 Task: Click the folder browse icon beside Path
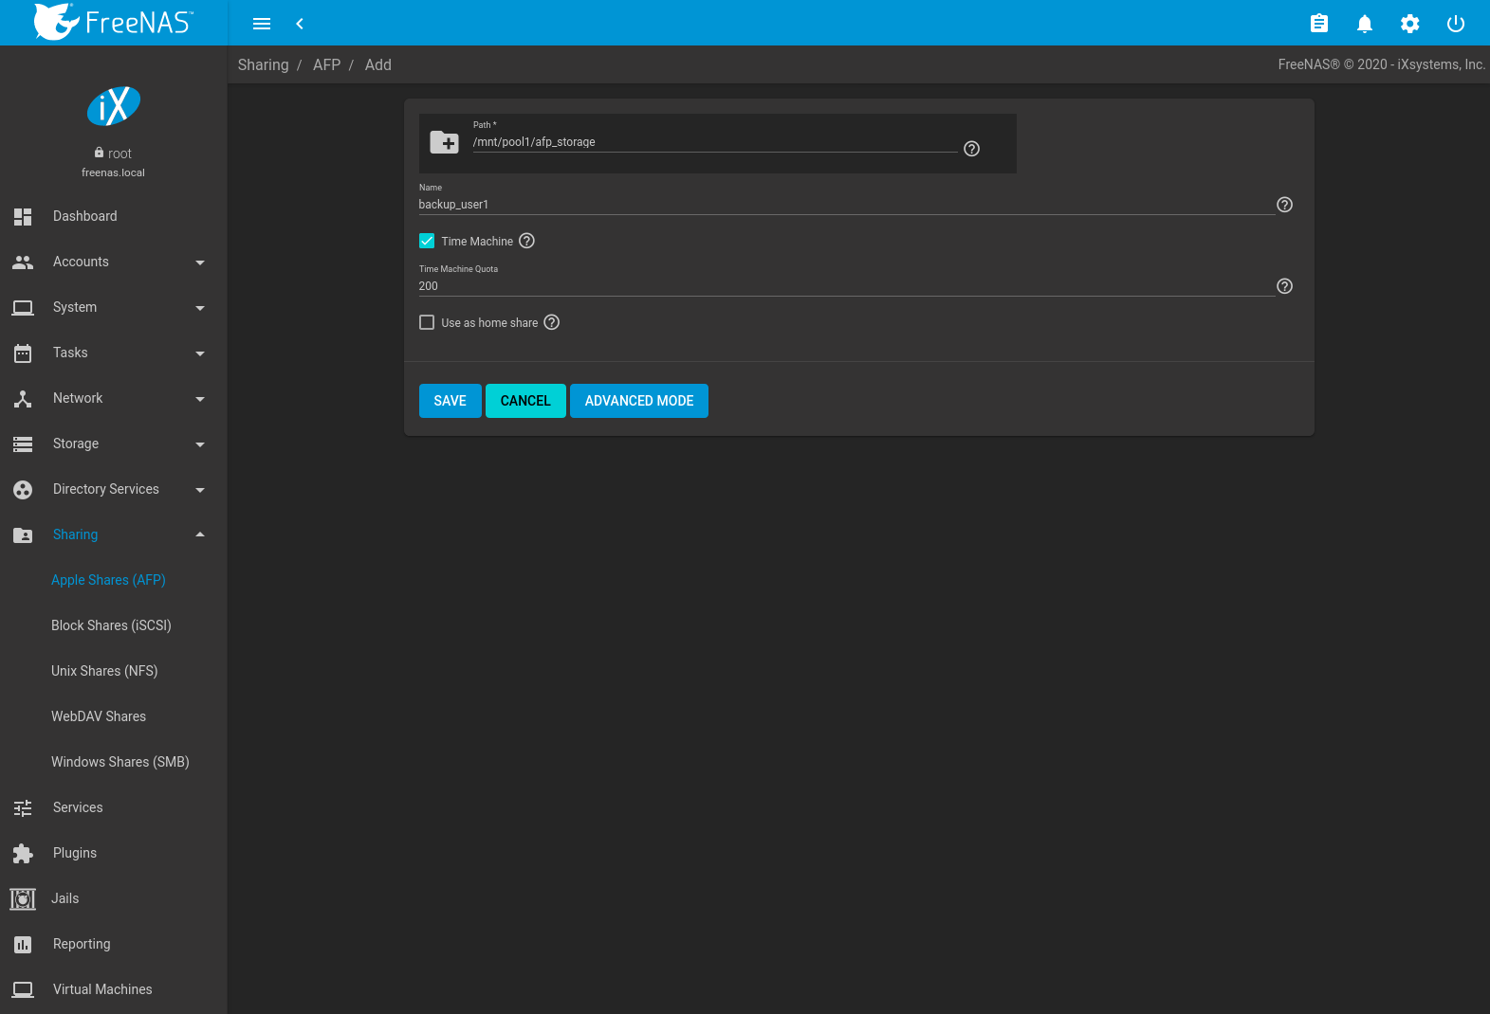(444, 143)
